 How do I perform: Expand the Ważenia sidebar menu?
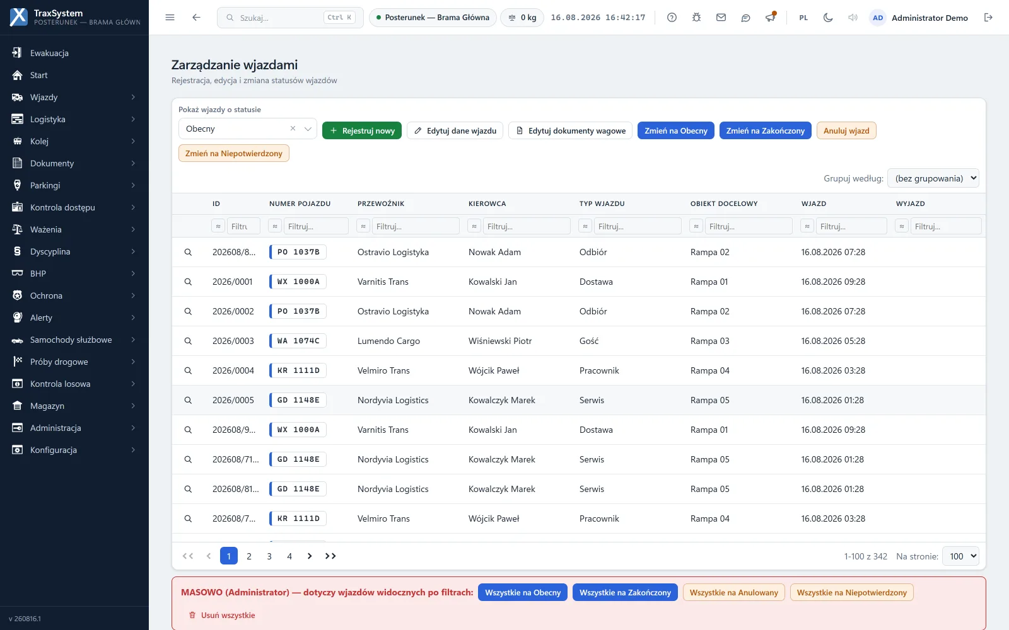(x=74, y=229)
